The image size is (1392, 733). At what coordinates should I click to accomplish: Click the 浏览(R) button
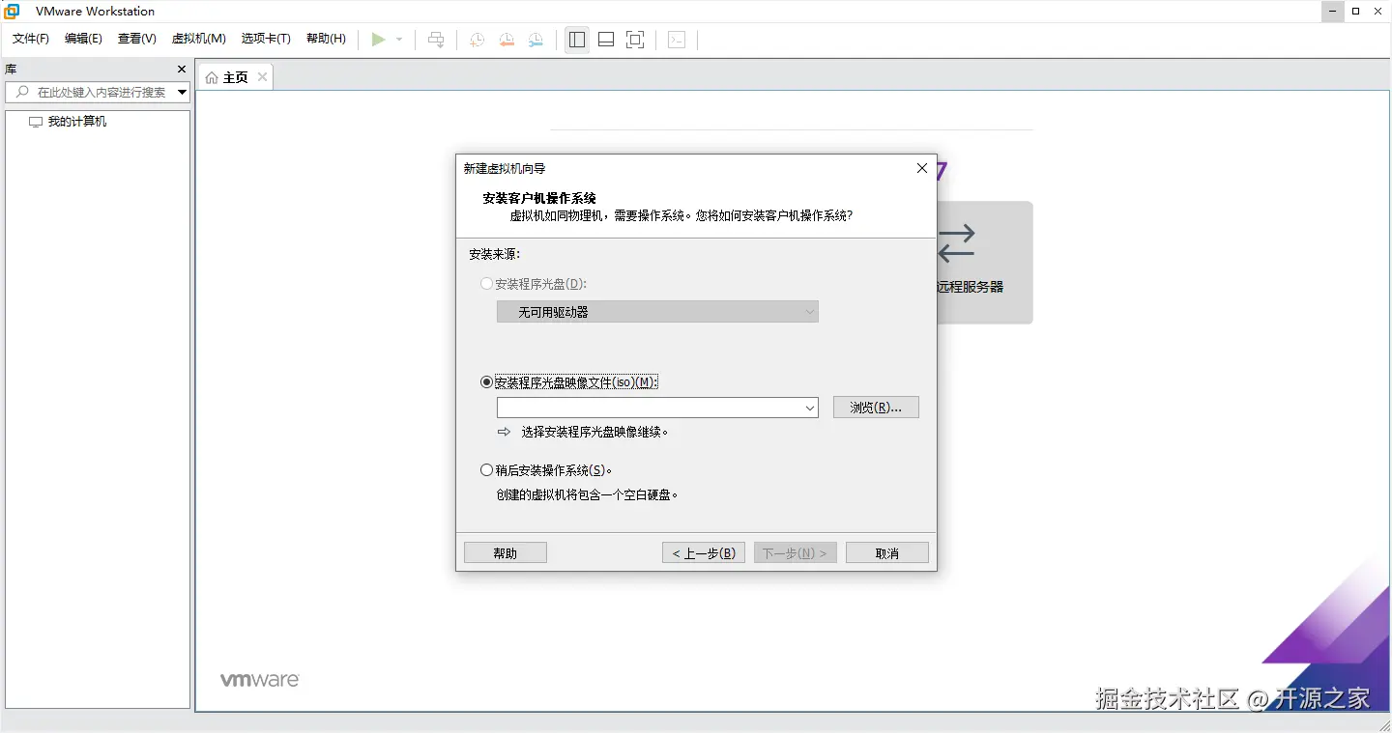876,407
